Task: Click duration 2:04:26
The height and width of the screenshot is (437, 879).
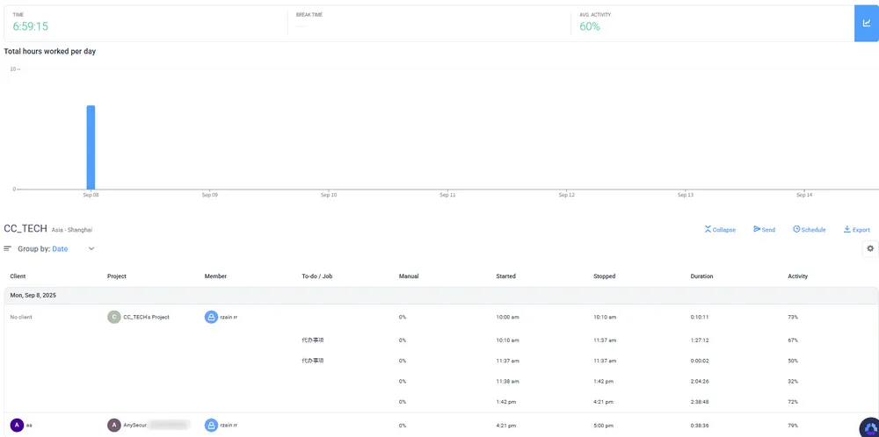Action: click(700, 382)
